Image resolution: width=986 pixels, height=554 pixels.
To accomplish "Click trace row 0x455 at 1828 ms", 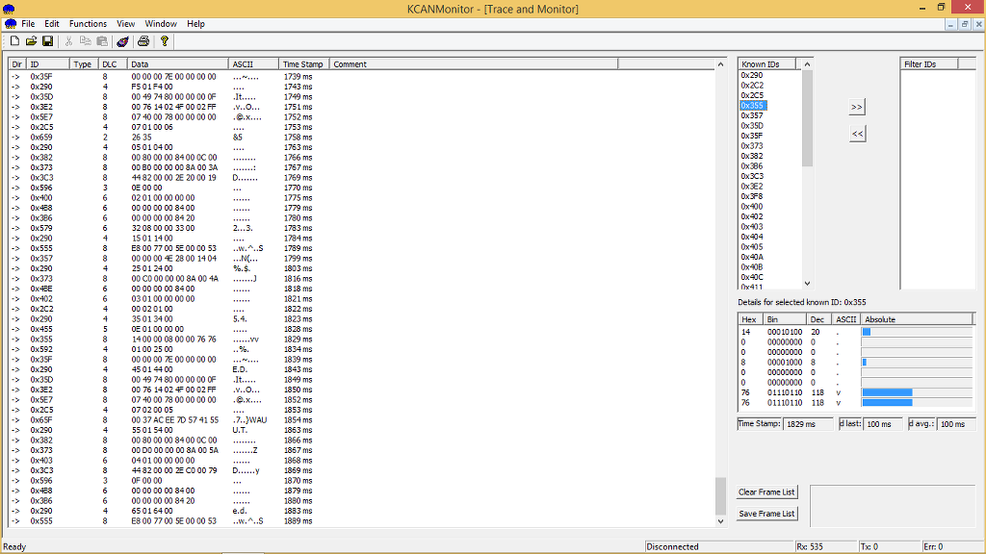I will tap(362, 329).
